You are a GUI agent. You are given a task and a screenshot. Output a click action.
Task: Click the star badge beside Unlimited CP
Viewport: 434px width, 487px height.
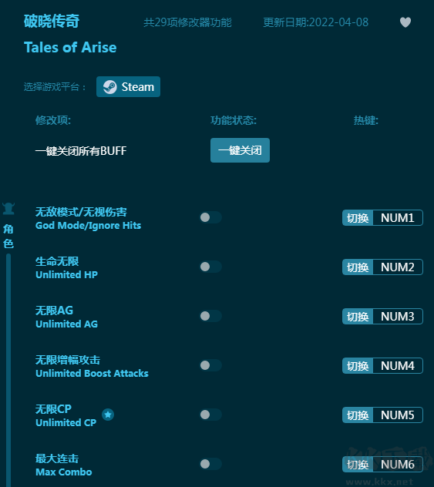coord(108,415)
